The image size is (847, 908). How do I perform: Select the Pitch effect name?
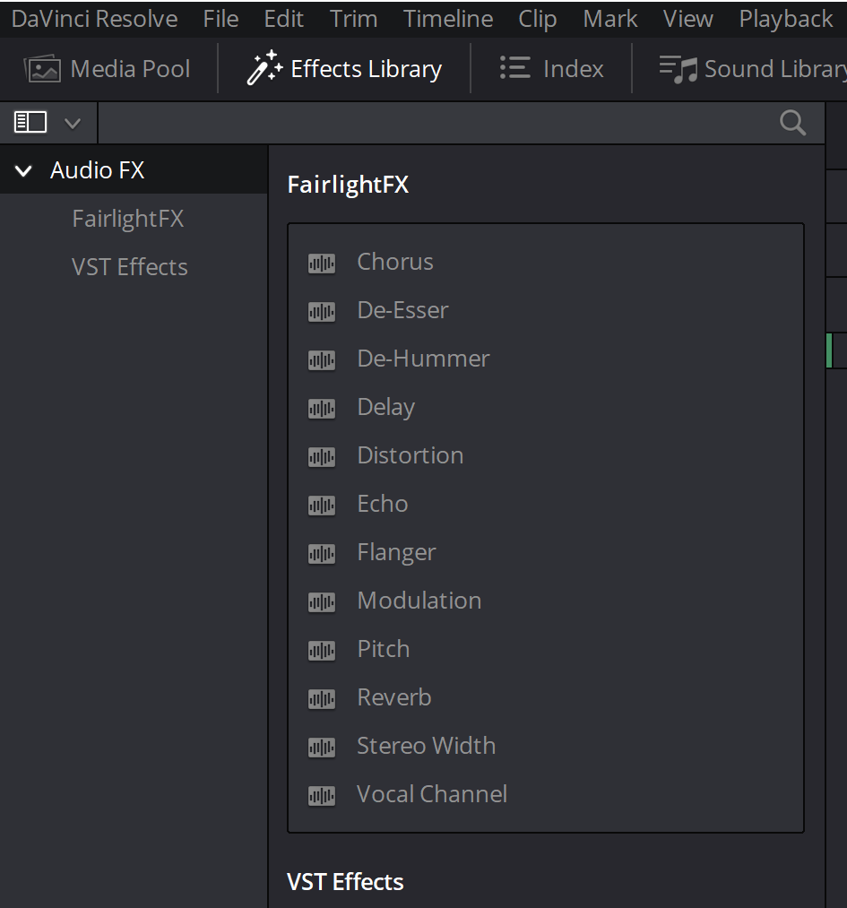point(384,649)
